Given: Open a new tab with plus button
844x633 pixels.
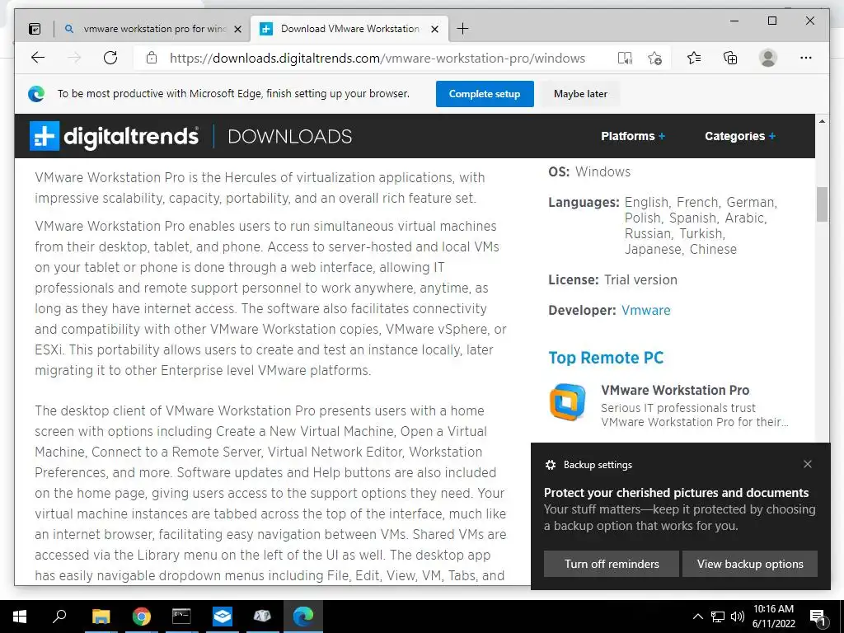Looking at the screenshot, I should [462, 29].
